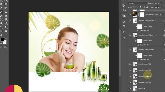The image size is (165, 92).
Task: Open the Opacity slider dropdown arrow
Action: (161, 3)
